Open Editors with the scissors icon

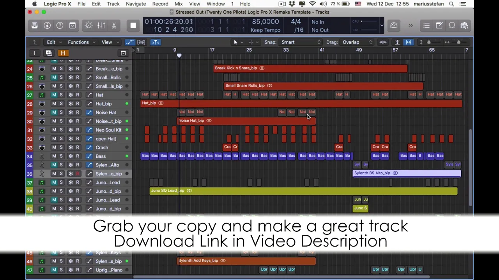(x=114, y=26)
